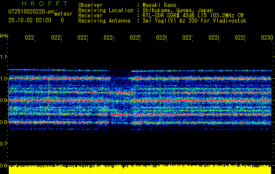Click the 1.1 frequency axis label
The height and width of the screenshot is (174, 275).
point(3,57)
